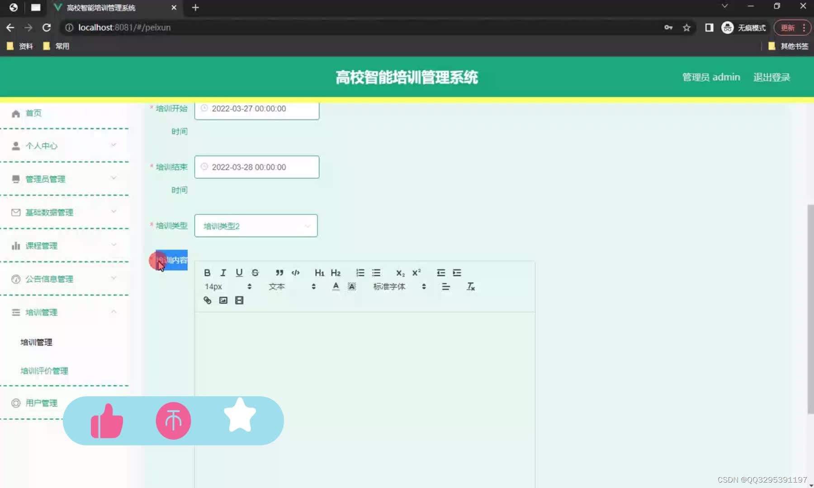Insert a video into the editor
814x488 pixels.
(239, 300)
